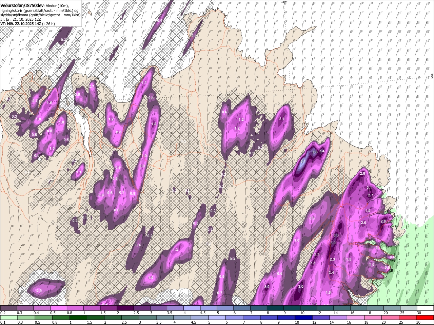Select upper legend swatch between 4.5 and 5
This screenshot has height=325, width=434.
209,308
